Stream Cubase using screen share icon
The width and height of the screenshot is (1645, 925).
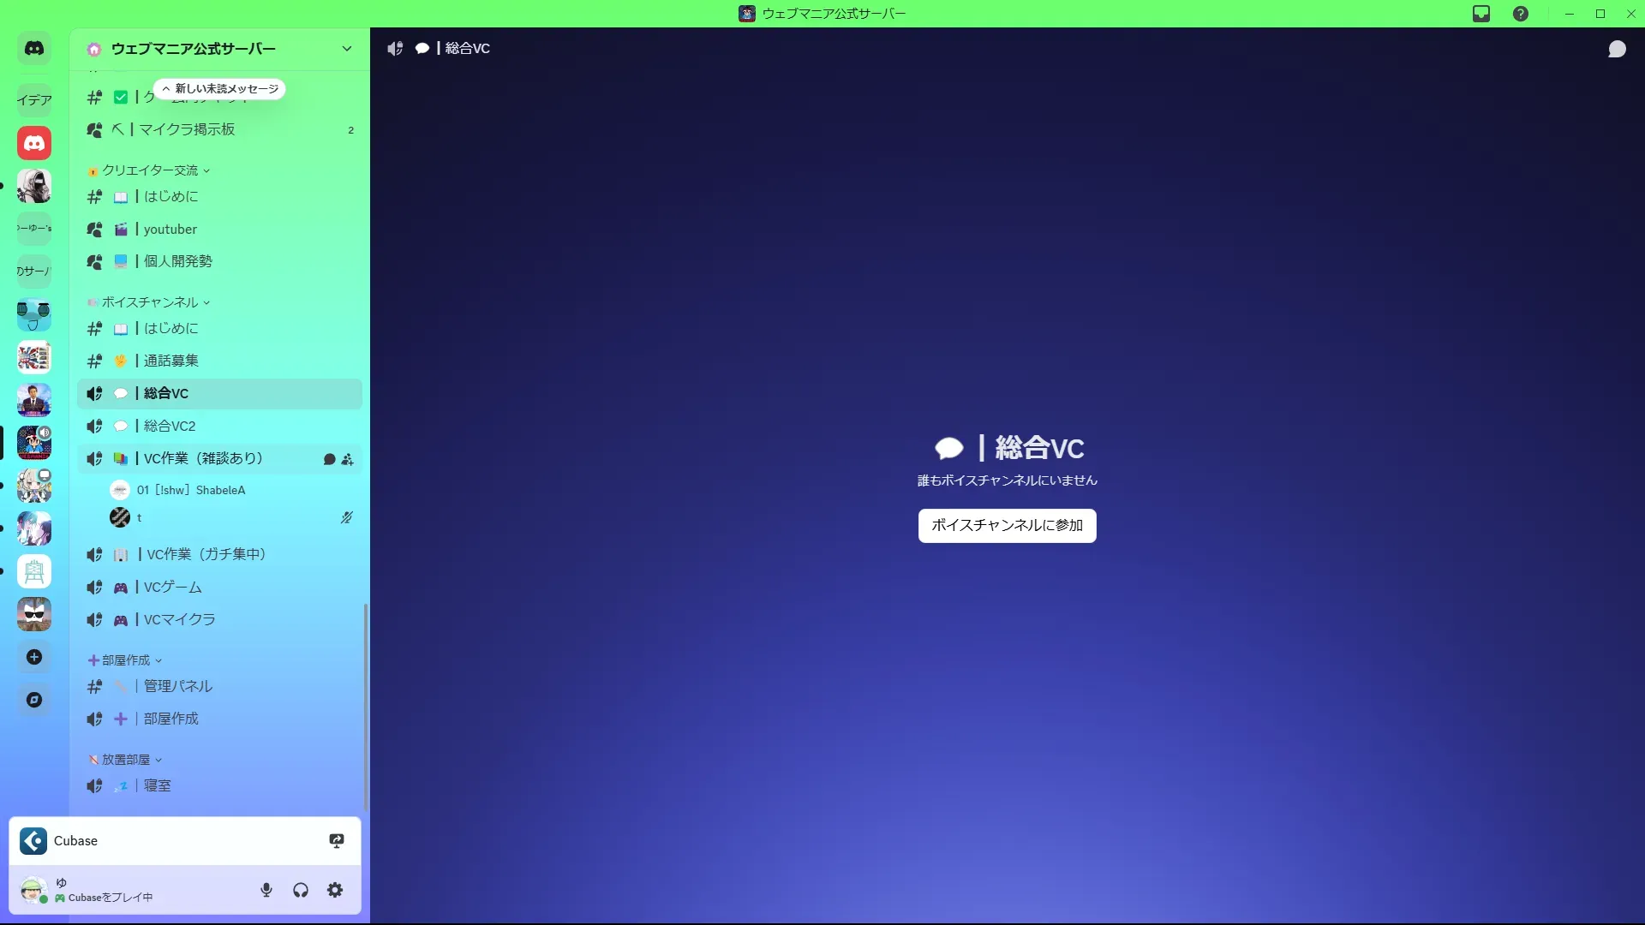337,840
